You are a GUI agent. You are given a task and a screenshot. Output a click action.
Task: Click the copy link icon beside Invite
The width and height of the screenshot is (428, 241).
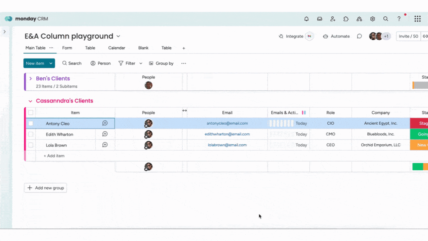click(425, 36)
